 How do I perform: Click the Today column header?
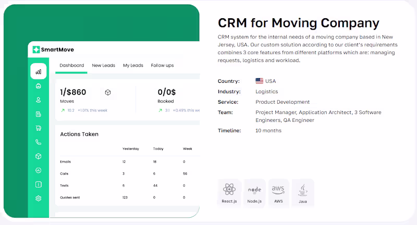(x=158, y=149)
